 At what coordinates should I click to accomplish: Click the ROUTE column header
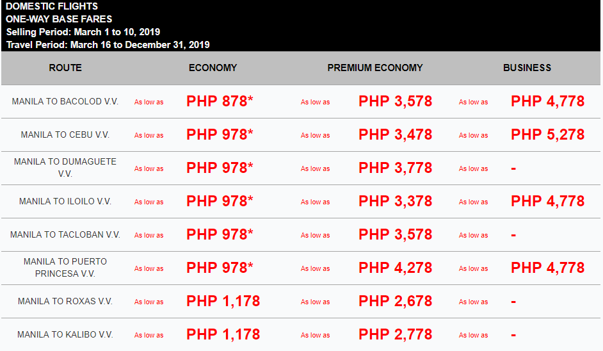click(x=65, y=68)
